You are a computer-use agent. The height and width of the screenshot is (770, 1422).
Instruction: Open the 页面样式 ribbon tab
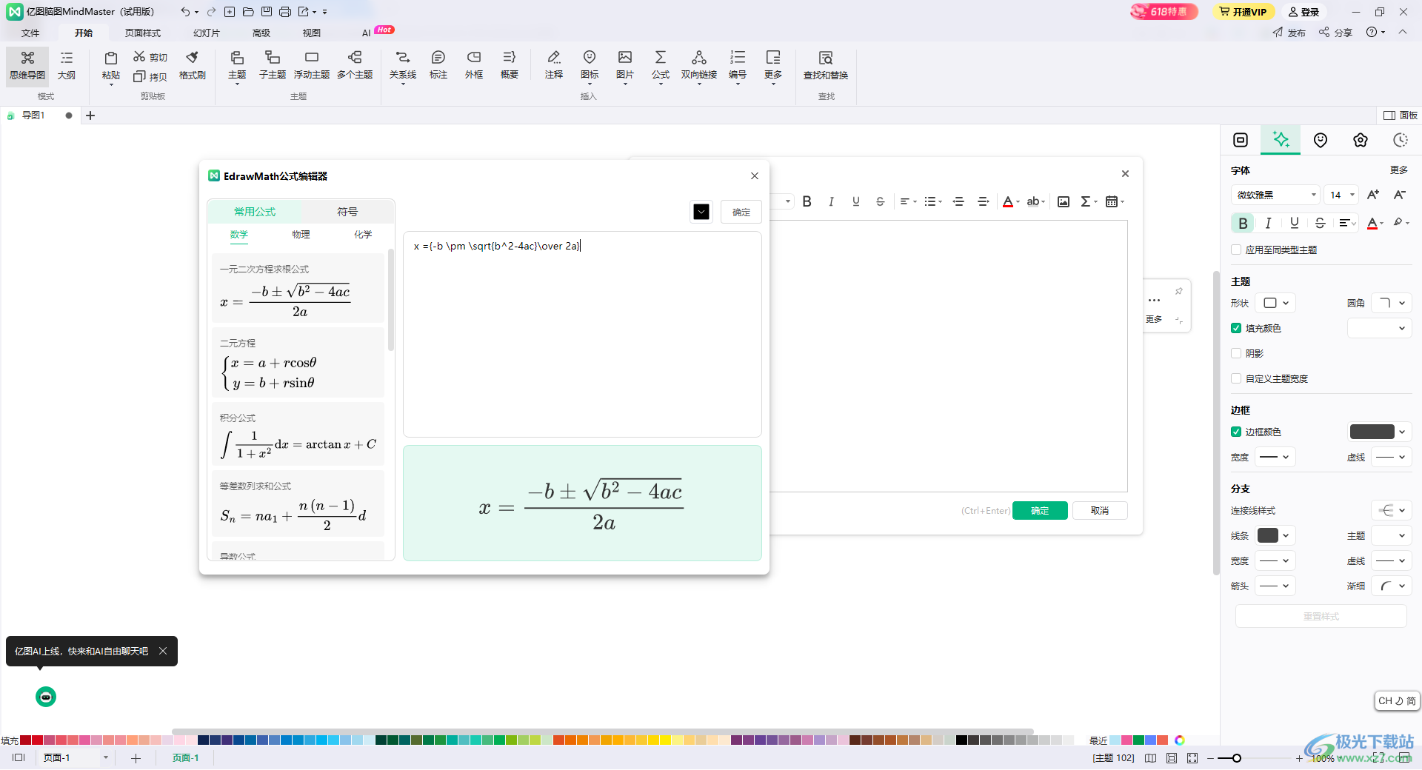(143, 33)
